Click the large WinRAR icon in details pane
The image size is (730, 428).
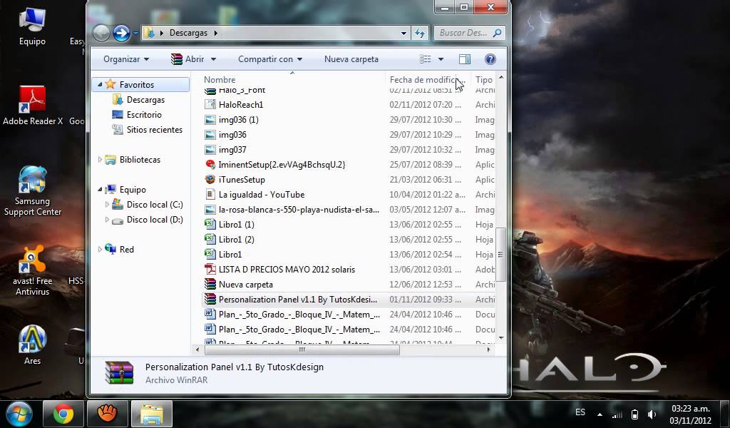[119, 372]
